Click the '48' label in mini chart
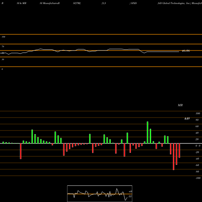202x202 pixels. 130,191
